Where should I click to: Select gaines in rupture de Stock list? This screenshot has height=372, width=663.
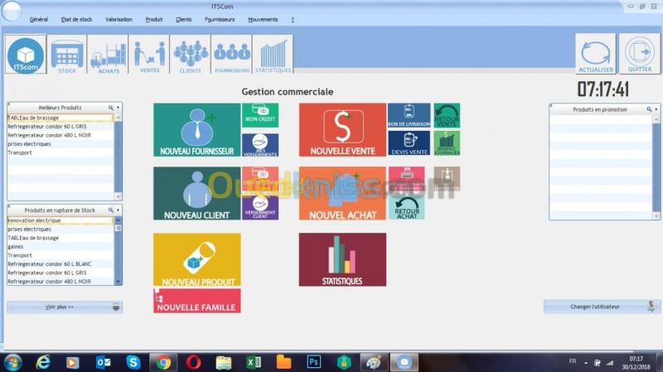(x=60, y=247)
